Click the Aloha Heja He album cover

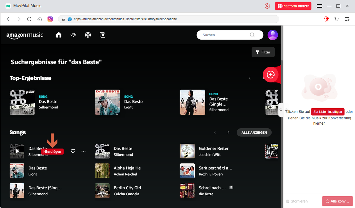click(102, 171)
